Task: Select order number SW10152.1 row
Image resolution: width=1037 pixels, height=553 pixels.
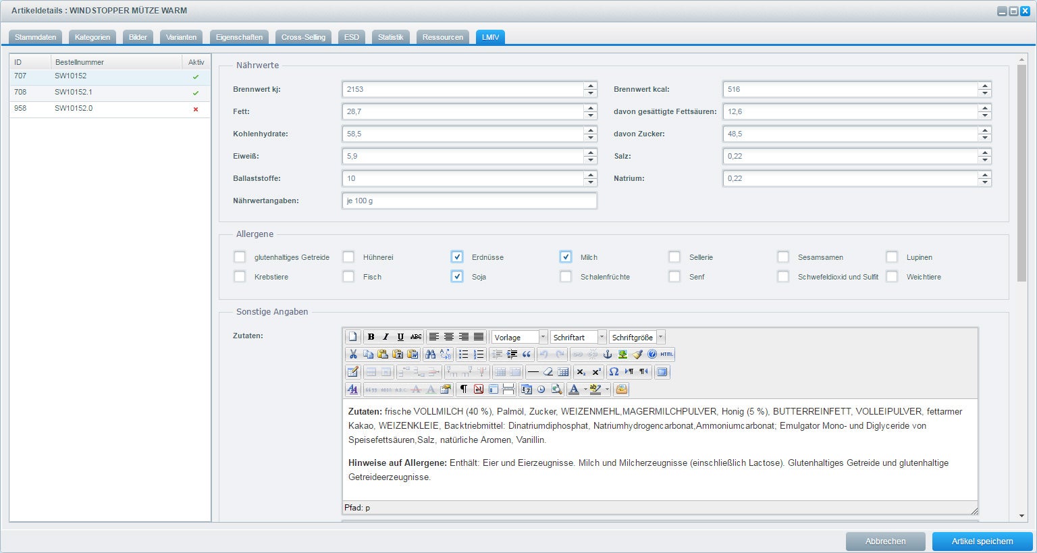Action: click(110, 93)
